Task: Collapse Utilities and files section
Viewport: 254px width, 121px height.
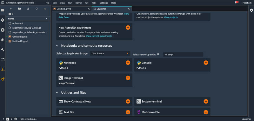Action: click(57, 93)
